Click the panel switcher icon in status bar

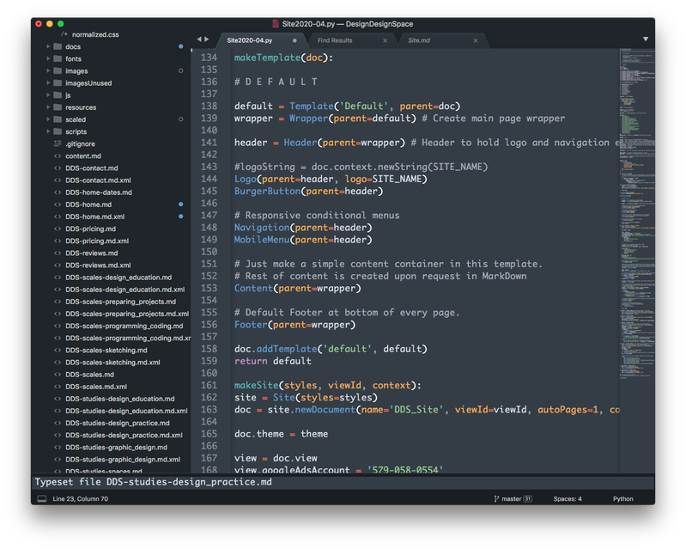(41, 498)
